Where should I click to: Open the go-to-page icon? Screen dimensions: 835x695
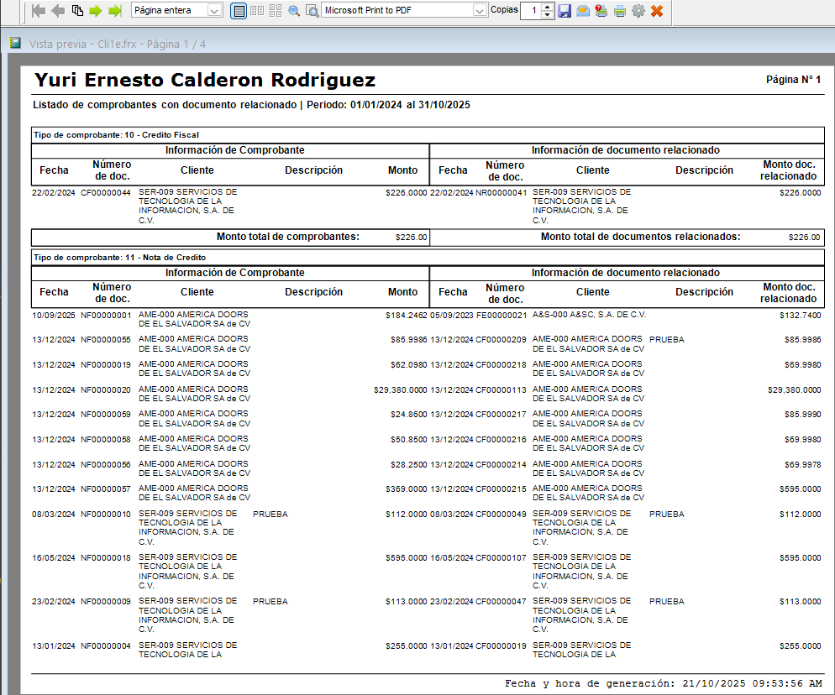[77, 11]
